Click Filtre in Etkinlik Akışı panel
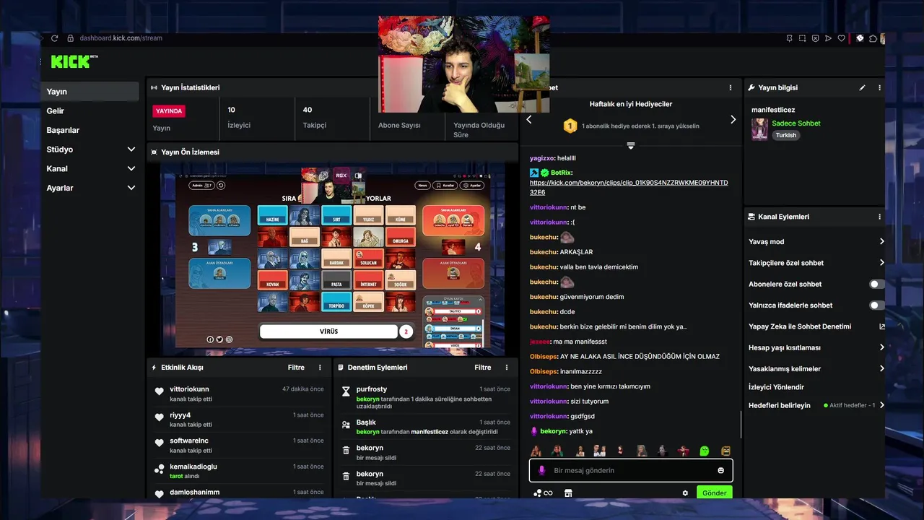 tap(296, 368)
